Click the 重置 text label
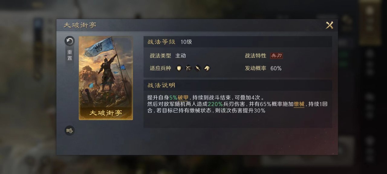The image size is (387, 174). click(x=70, y=55)
